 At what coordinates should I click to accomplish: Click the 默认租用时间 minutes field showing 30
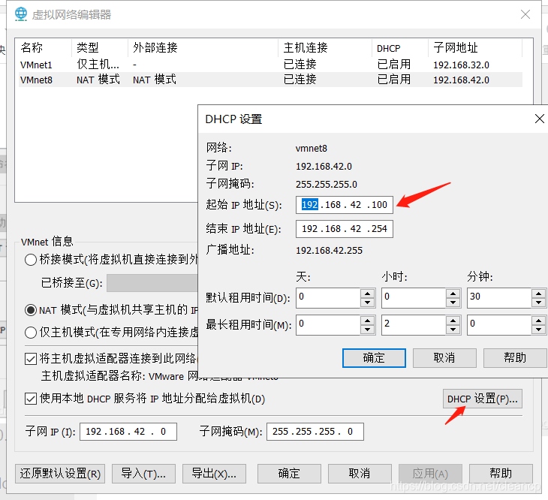[499, 298]
